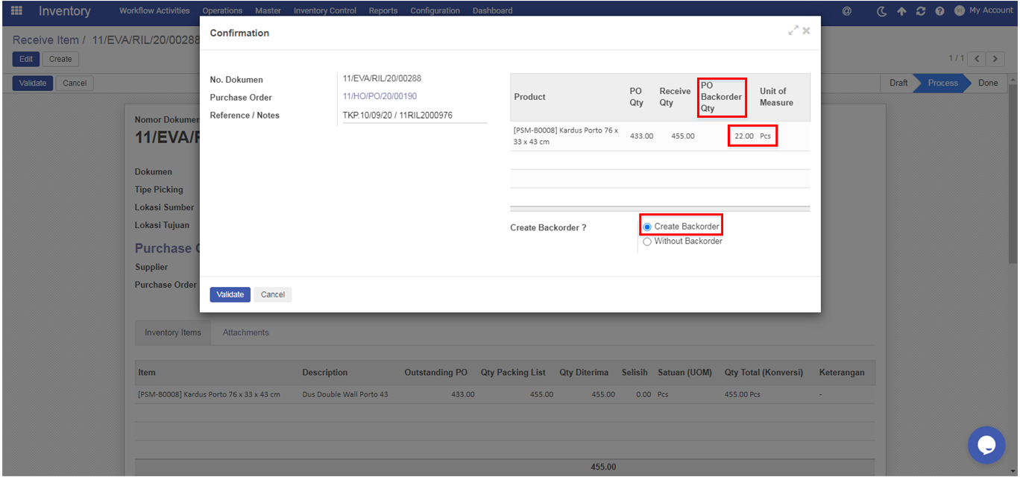Open the My Account dropdown
Image resolution: width=1020 pixels, height=477 pixels.
click(984, 10)
